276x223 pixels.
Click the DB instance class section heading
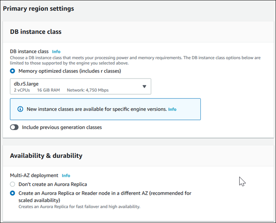click(x=36, y=32)
